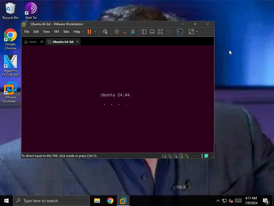Open the File menu
The width and height of the screenshot is (274, 206).
pyautogui.click(x=27, y=32)
